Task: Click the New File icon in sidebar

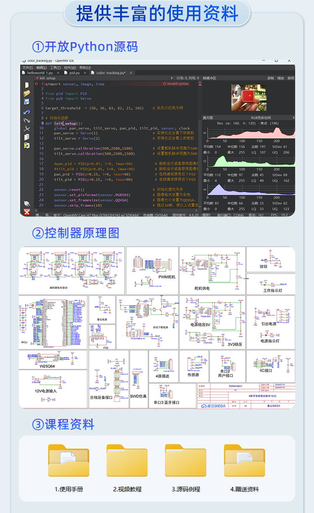Action: (x=27, y=85)
